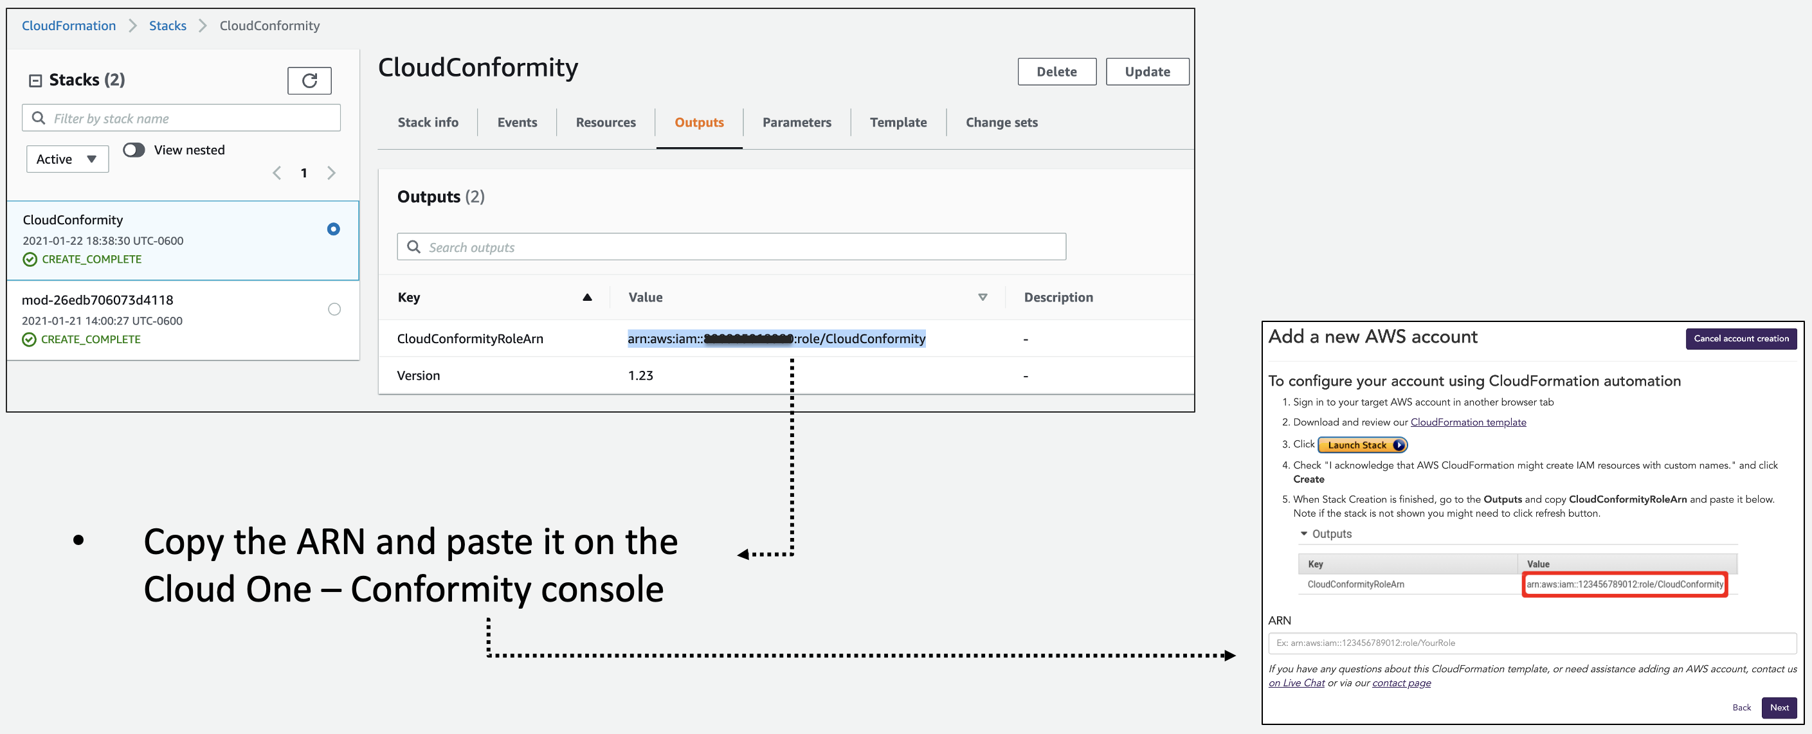Open the Template tab
Viewport: 1812px width, 734px height.
[898, 122]
